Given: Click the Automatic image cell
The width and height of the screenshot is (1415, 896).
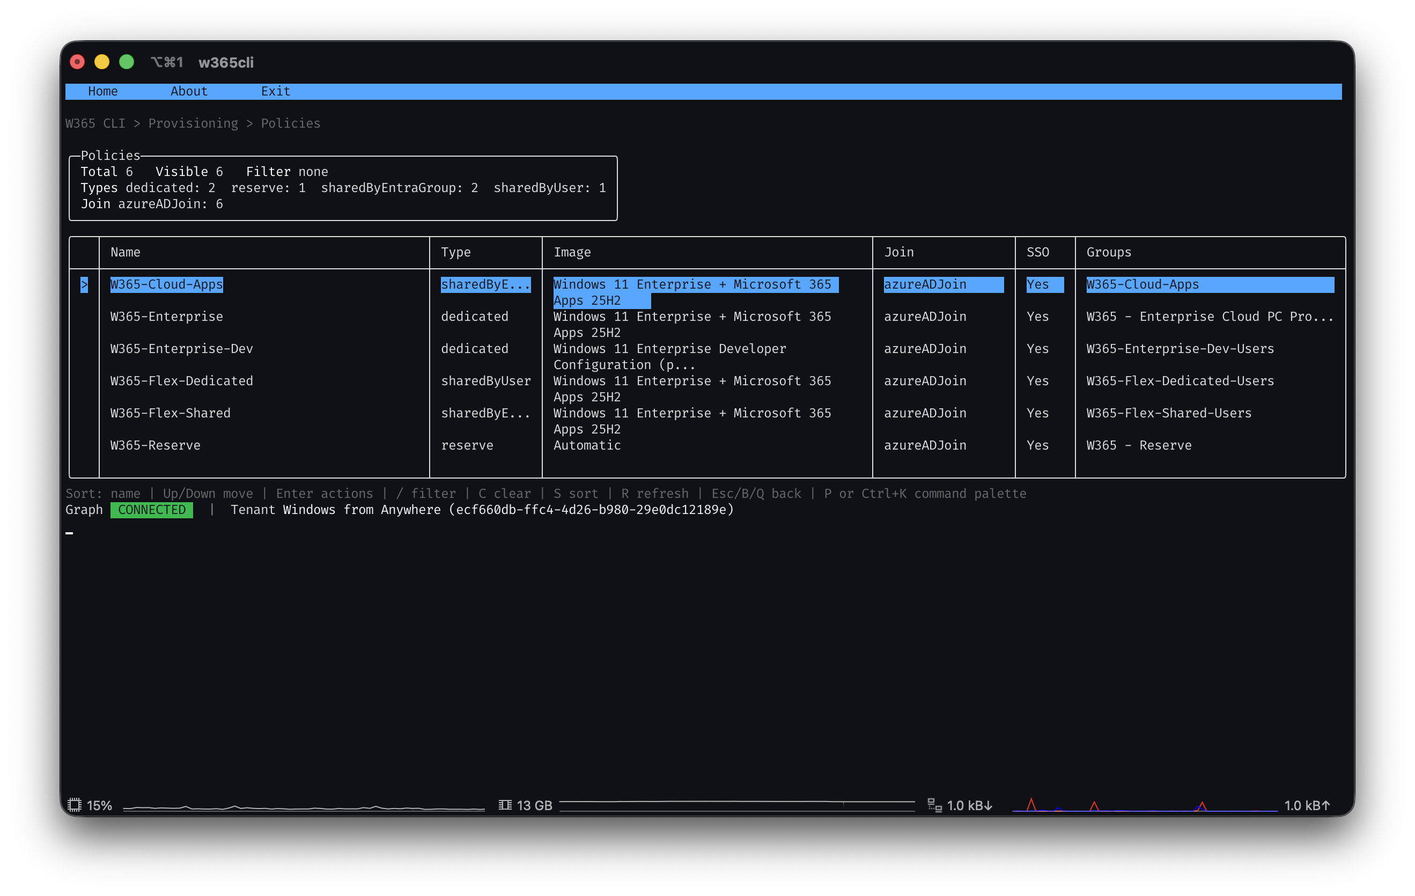Looking at the screenshot, I should (587, 446).
